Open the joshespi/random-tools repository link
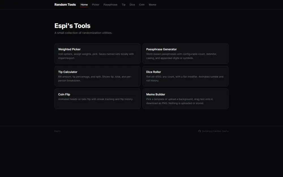 pos(213,131)
